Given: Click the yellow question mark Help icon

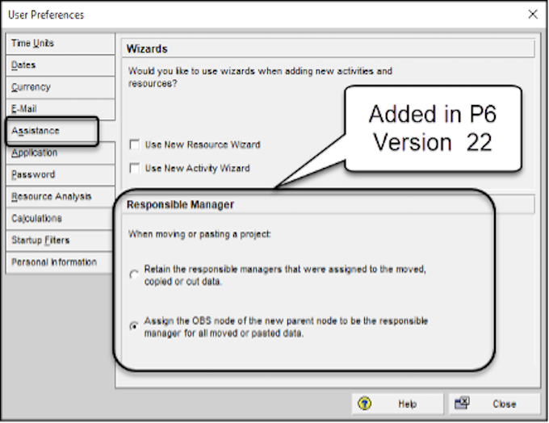Looking at the screenshot, I should [x=364, y=404].
